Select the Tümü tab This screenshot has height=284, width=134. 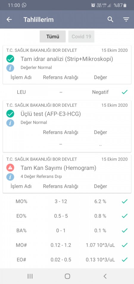53,36
